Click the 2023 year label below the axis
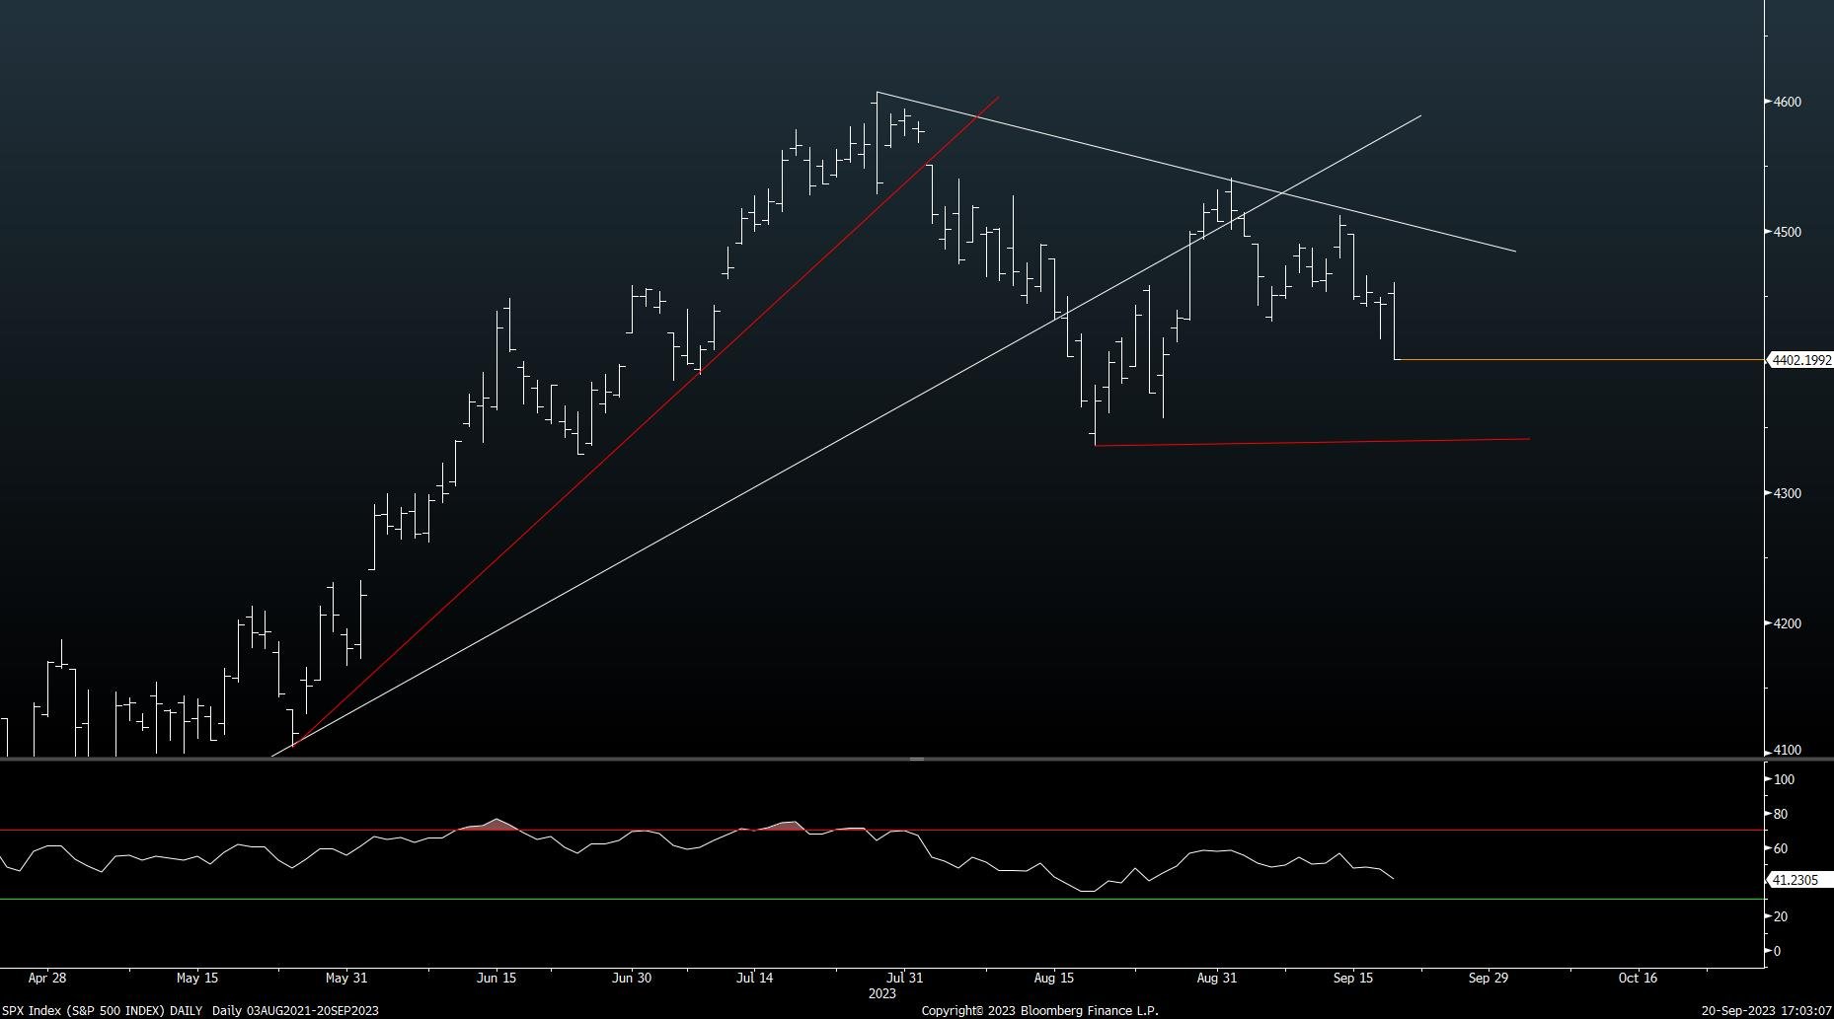Viewport: 1834px width, 1019px height. point(879,994)
